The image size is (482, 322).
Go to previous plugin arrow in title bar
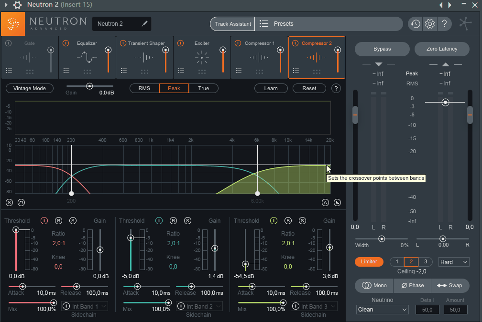[x=441, y=5]
